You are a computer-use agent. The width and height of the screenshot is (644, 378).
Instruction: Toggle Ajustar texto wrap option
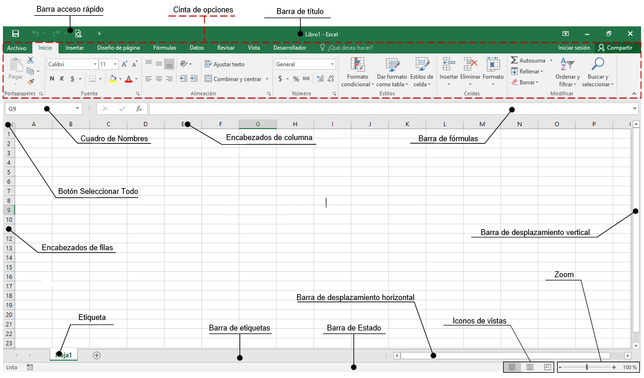224,64
